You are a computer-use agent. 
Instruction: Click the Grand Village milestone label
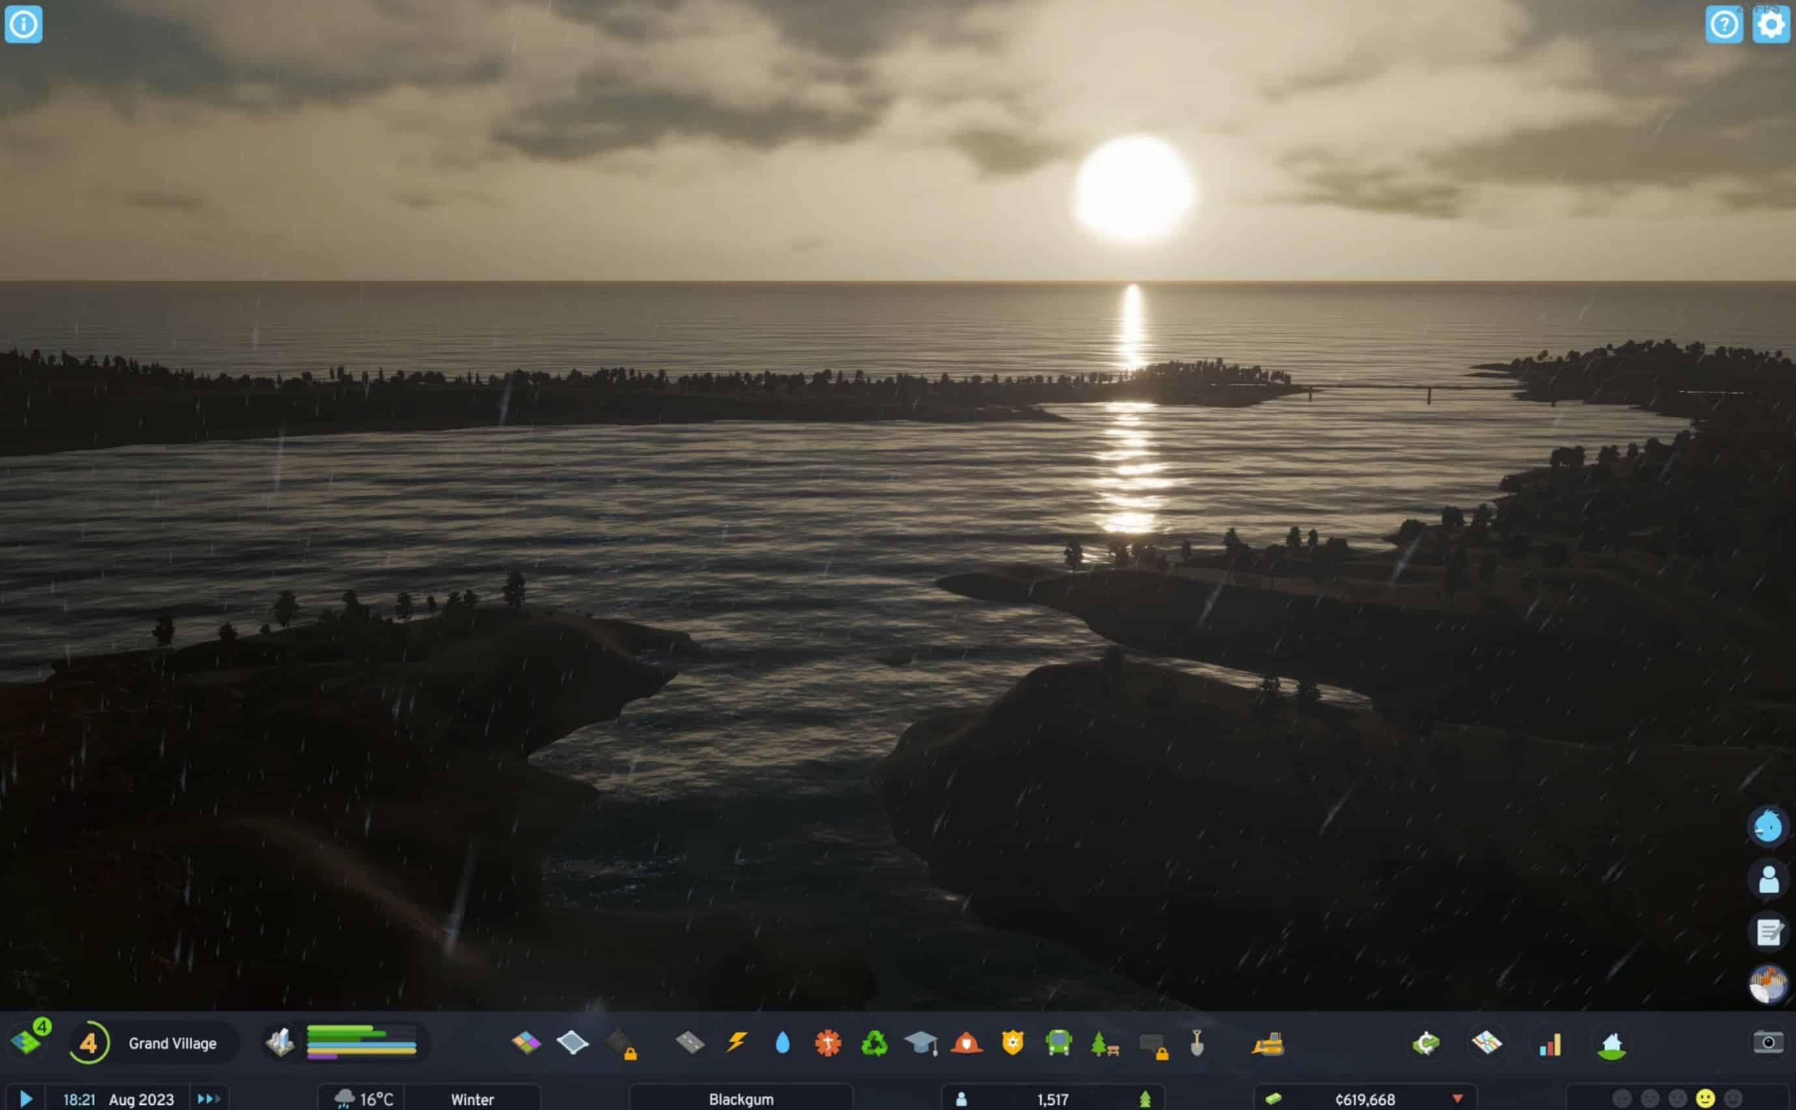[173, 1043]
